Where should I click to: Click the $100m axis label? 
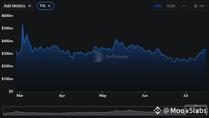[7, 79]
